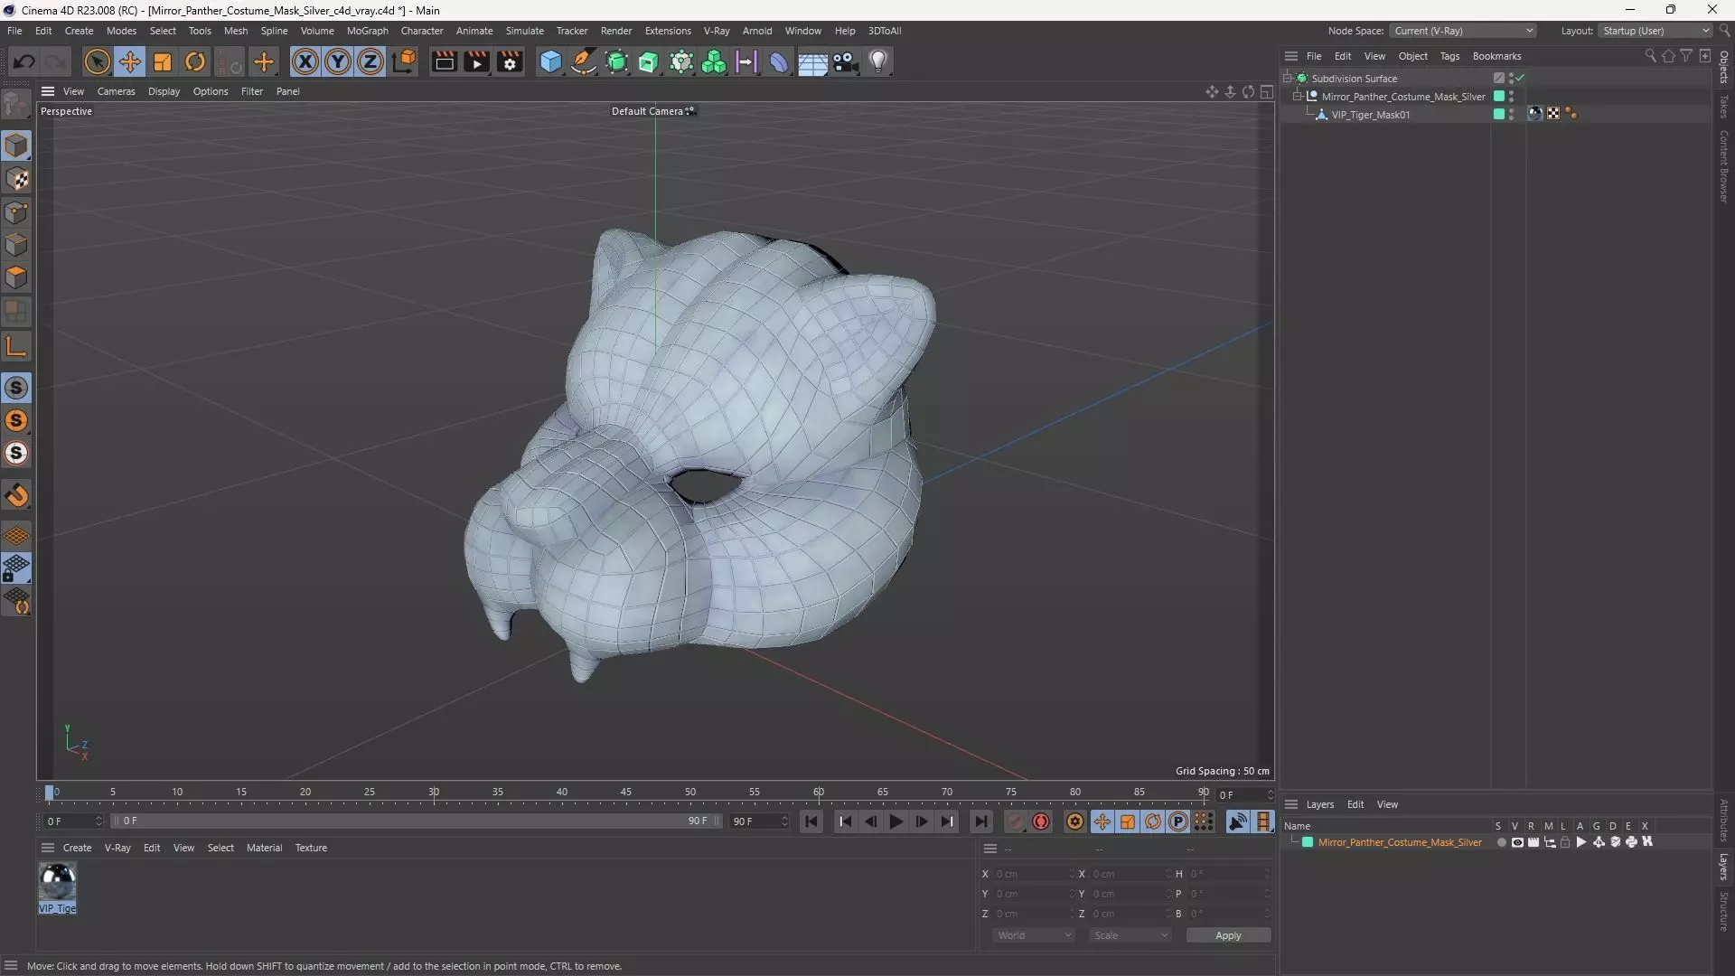The width and height of the screenshot is (1735, 976).
Task: Click the Undo arrow icon
Action: click(23, 61)
